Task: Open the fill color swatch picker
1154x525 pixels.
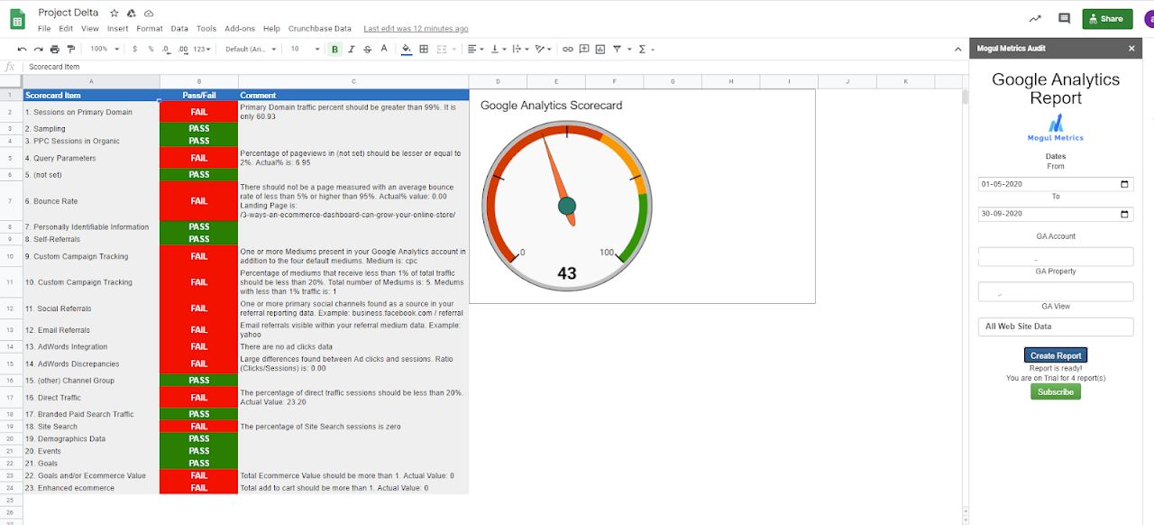Action: coord(406,50)
